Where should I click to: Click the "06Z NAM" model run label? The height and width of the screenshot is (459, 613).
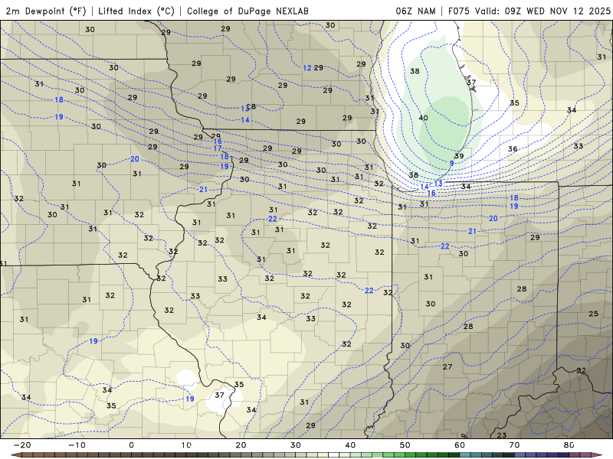[x=415, y=11]
